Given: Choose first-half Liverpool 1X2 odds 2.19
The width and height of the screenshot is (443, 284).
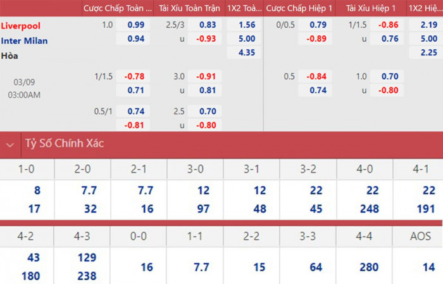Looking at the screenshot, I should 428,25.
